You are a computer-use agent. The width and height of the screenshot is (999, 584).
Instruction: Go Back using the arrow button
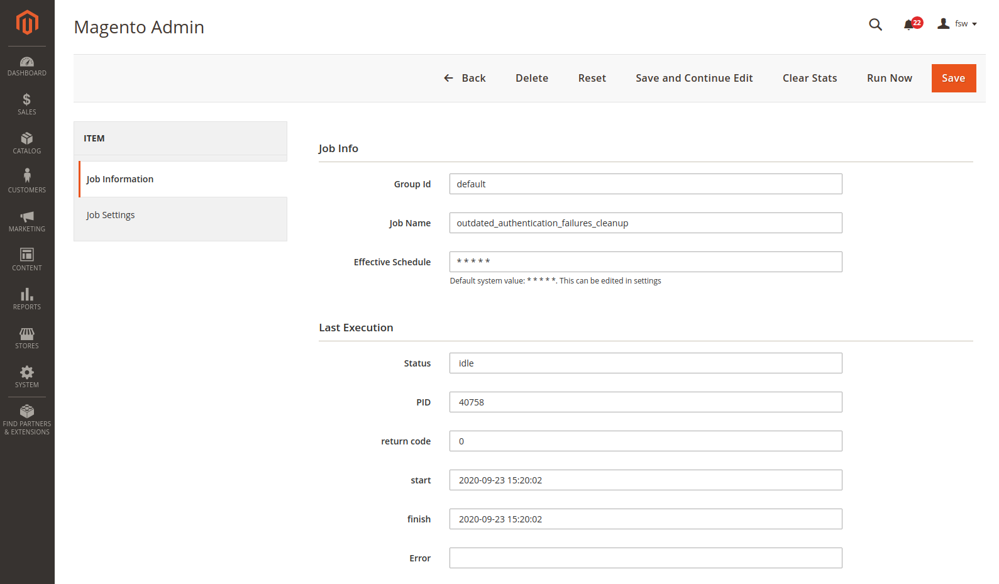(465, 78)
